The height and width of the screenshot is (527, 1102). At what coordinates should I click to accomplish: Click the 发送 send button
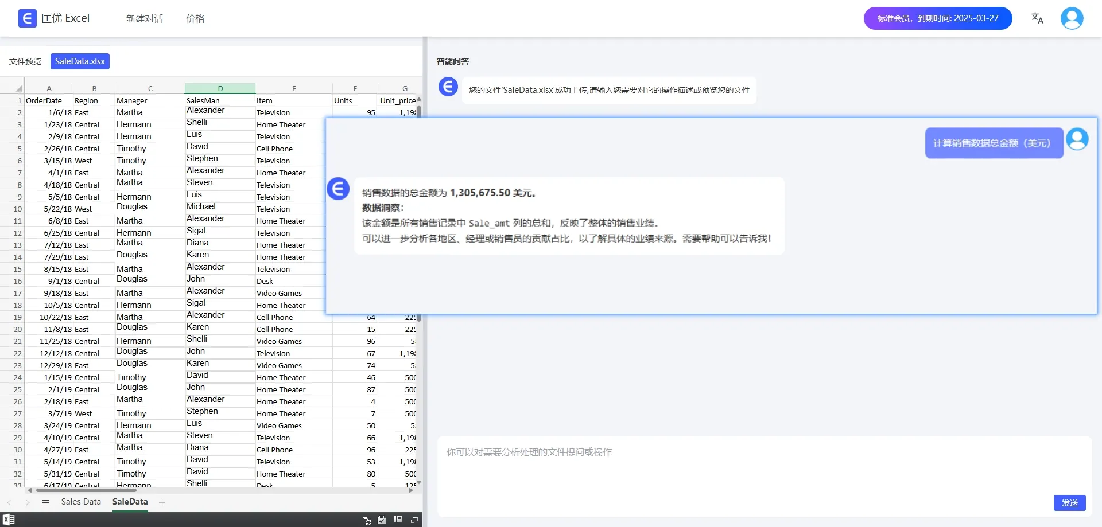1070,502
